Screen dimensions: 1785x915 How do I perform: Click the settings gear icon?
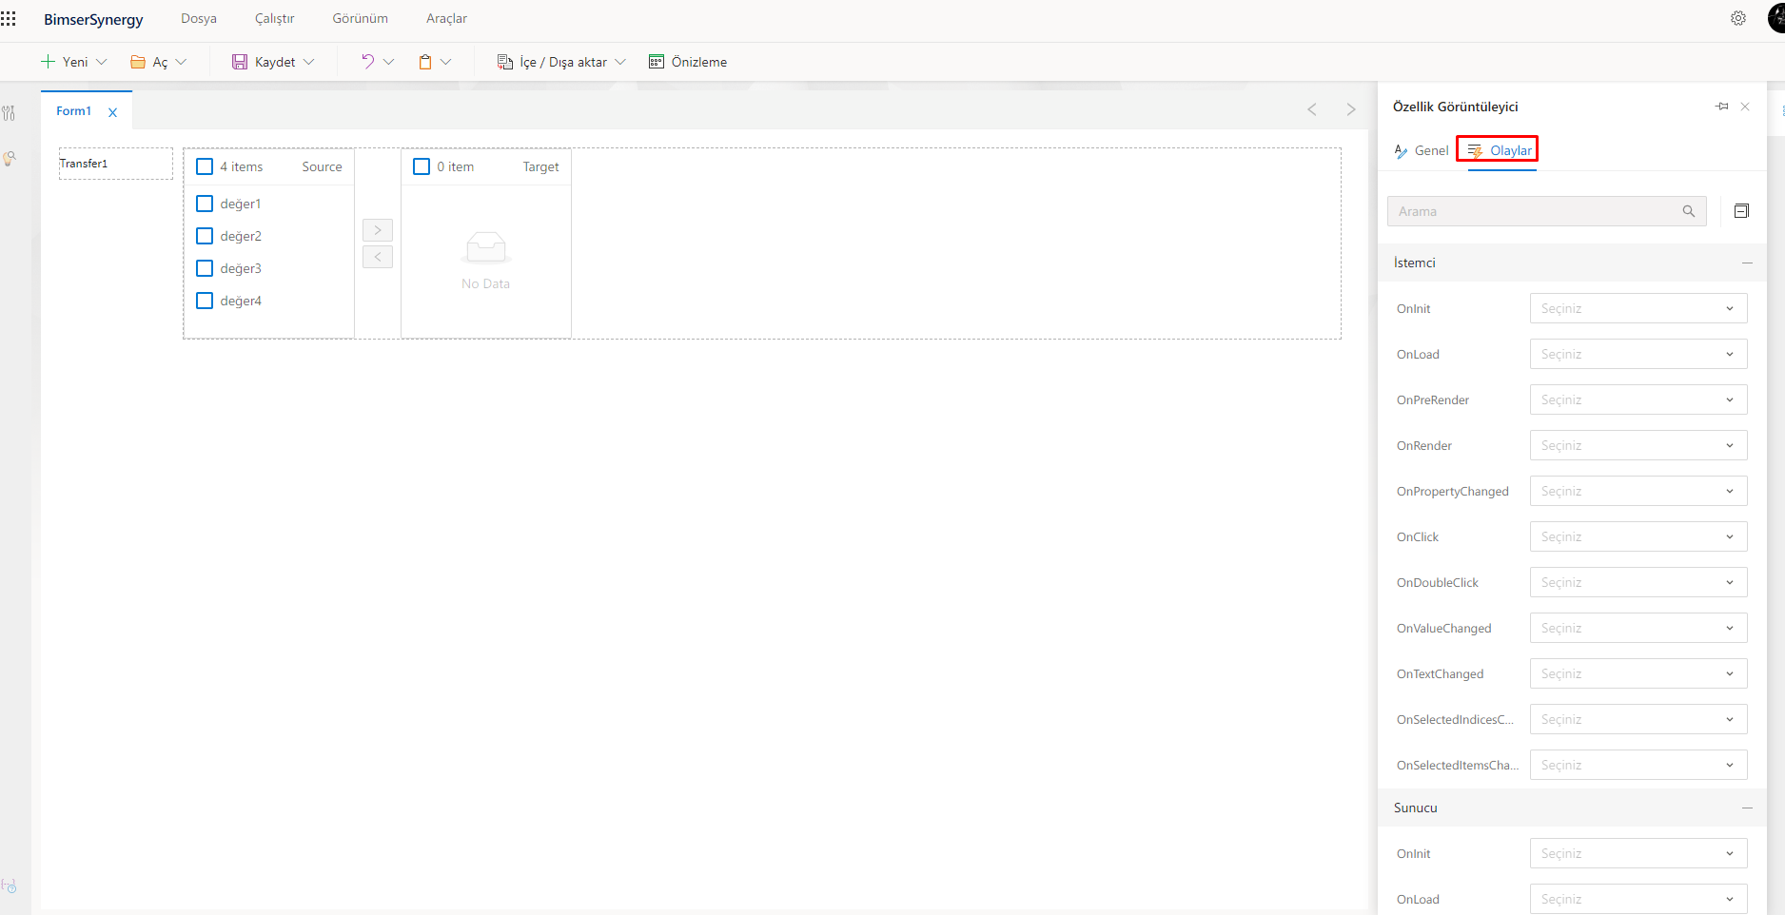point(1737,19)
